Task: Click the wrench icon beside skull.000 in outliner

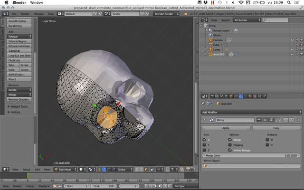Action: 236,54
